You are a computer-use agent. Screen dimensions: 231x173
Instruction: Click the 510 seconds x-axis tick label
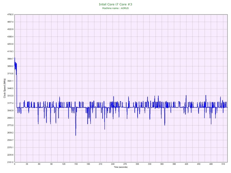tap(223, 164)
